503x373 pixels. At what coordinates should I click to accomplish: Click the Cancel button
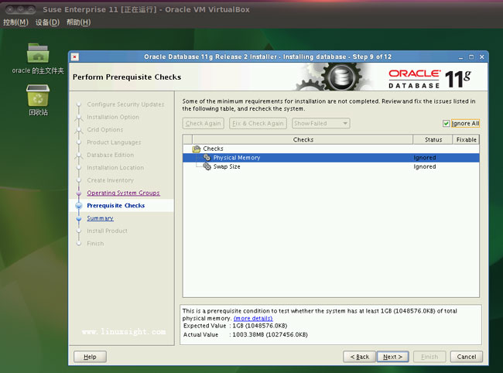467,357
